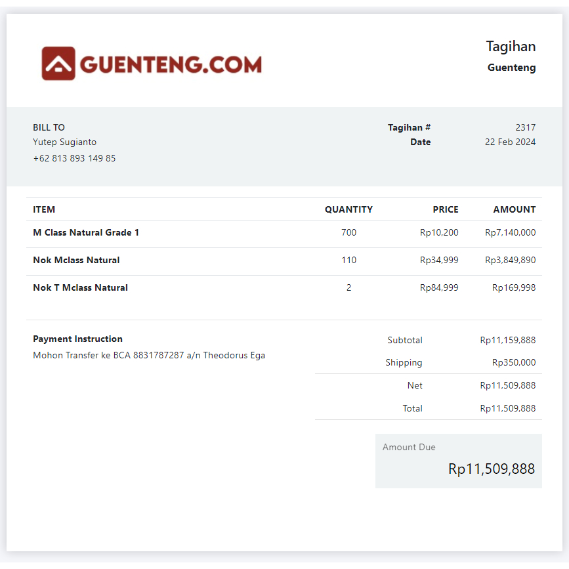Select the Tagihan # value 2317
Viewport: 569px width, 569px height.
[x=526, y=127]
